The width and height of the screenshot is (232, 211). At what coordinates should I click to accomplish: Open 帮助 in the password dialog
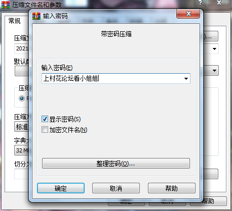click(x=172, y=188)
